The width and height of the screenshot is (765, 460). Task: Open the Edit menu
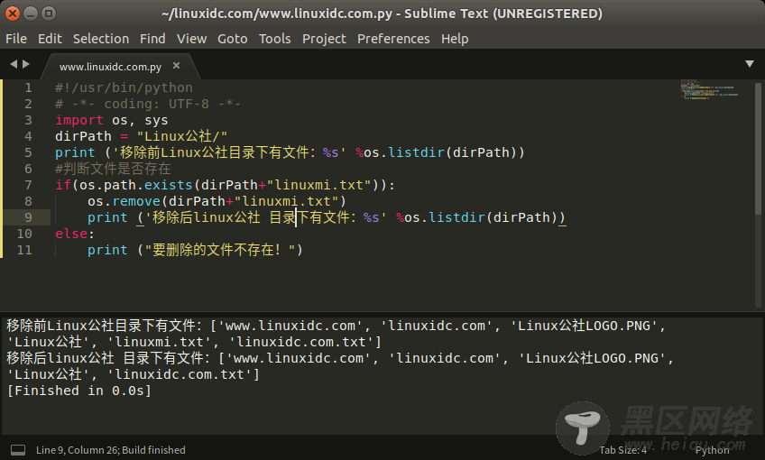(50, 39)
